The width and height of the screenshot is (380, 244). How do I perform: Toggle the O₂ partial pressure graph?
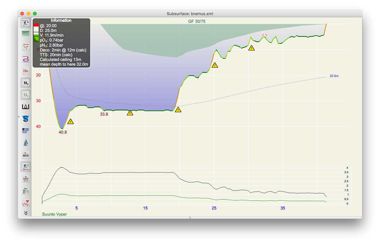pyautogui.click(x=26, y=95)
